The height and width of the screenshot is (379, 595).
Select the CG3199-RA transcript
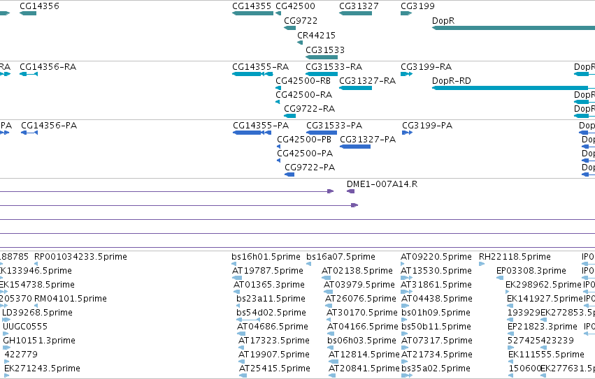coord(406,74)
